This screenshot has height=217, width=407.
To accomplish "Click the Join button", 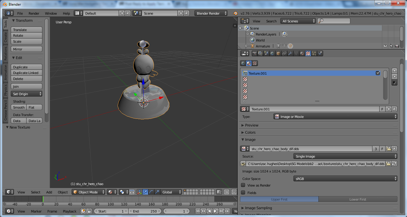I will pos(27,87).
